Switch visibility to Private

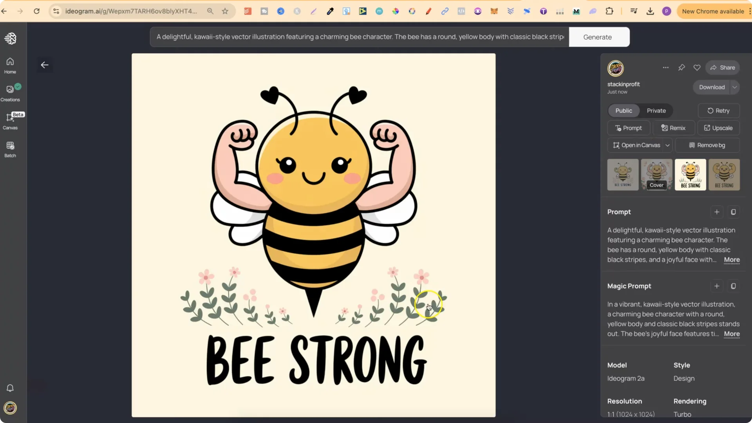click(656, 110)
